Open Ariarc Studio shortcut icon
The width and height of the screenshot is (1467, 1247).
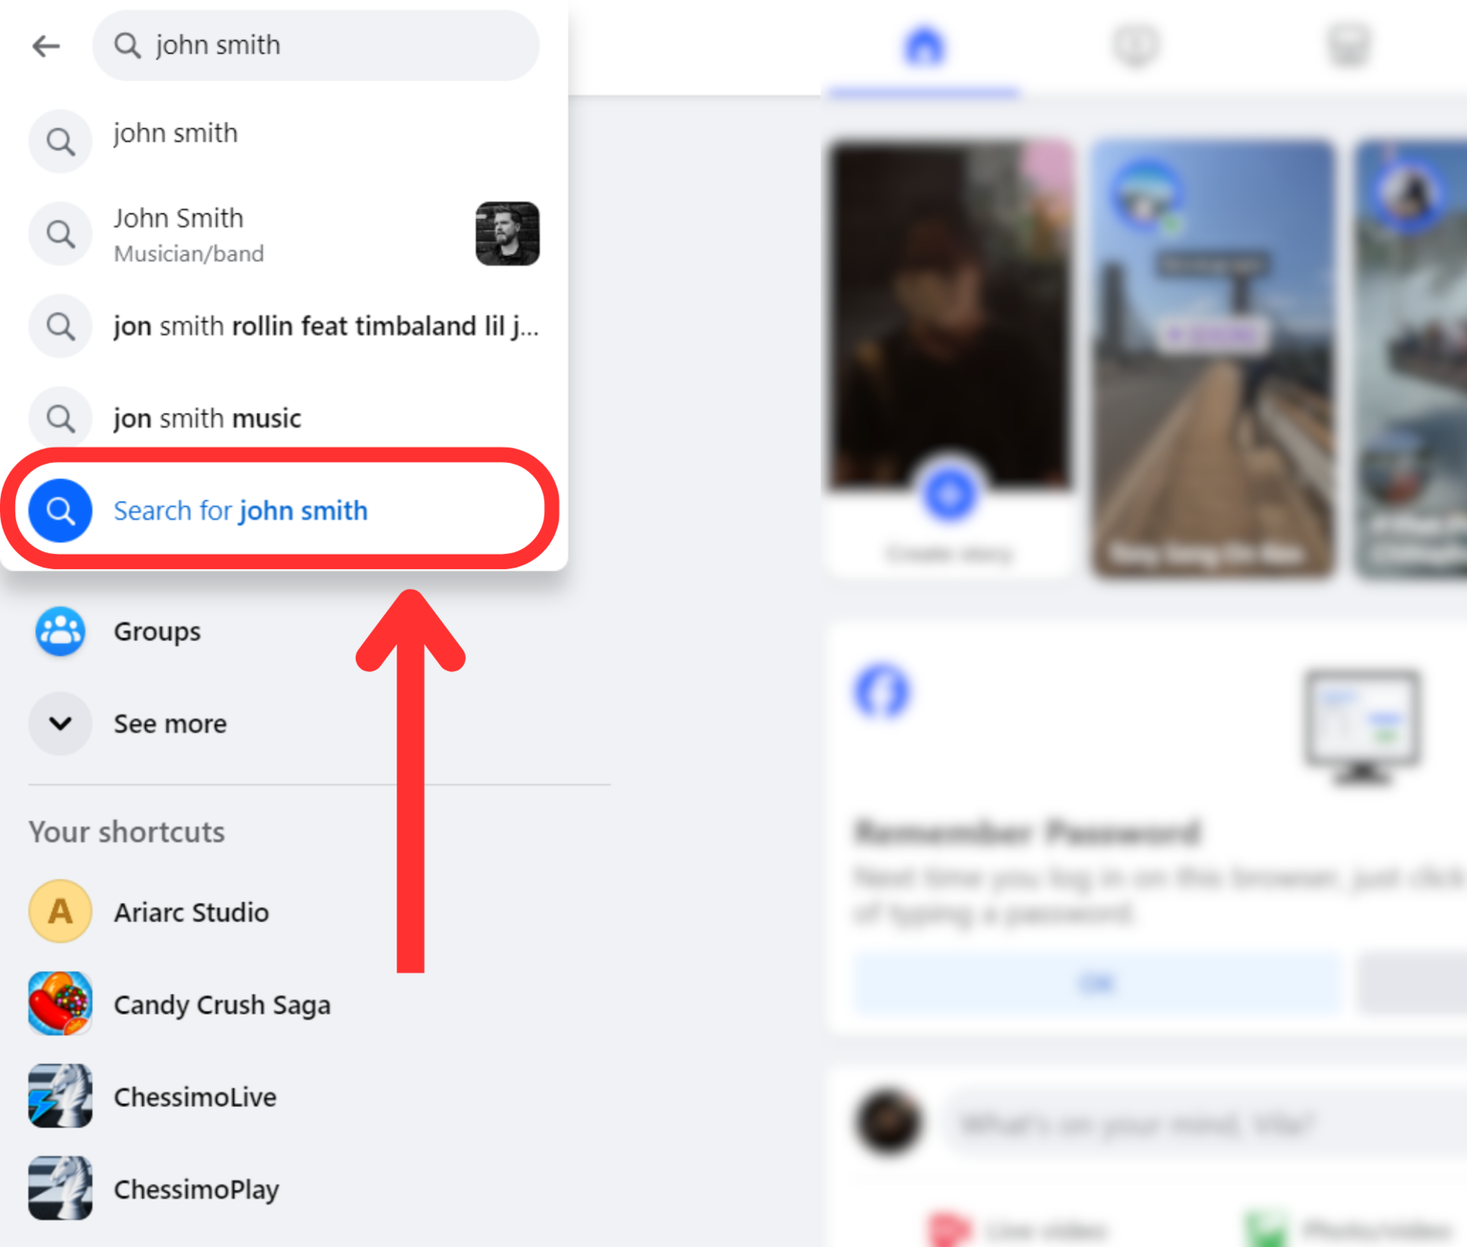60,911
